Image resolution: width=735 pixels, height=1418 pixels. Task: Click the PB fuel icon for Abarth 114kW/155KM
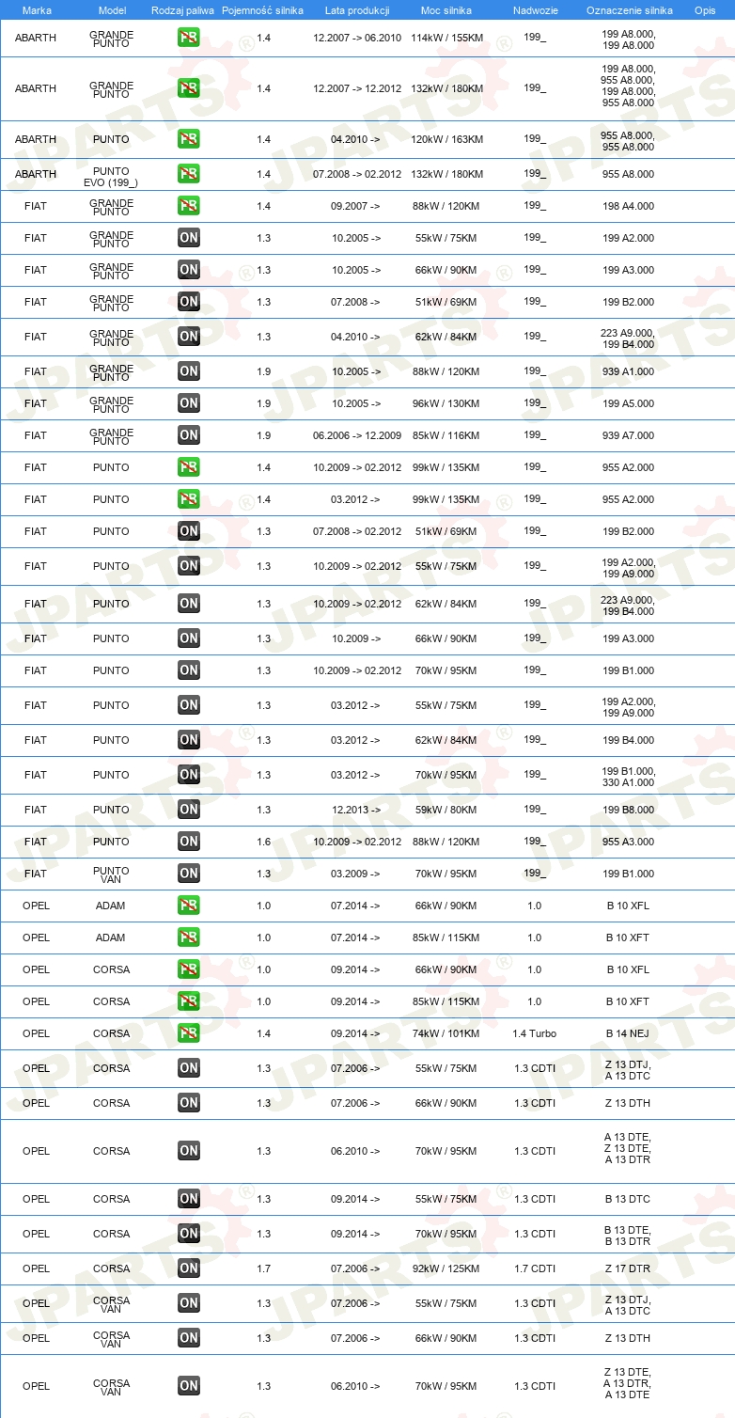(189, 38)
